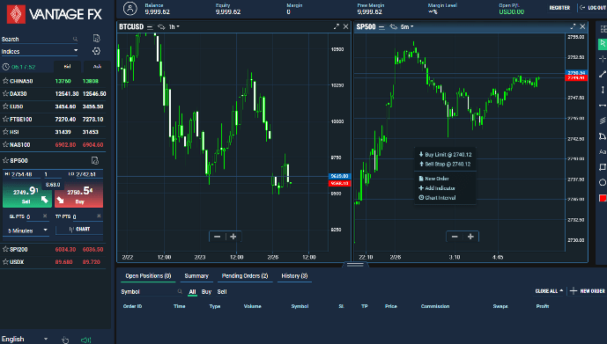607x344 pixels.
Task: Choose the text annotation tool
Action: coord(603,152)
